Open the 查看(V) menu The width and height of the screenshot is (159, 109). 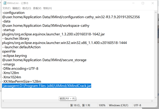(37, 8)
